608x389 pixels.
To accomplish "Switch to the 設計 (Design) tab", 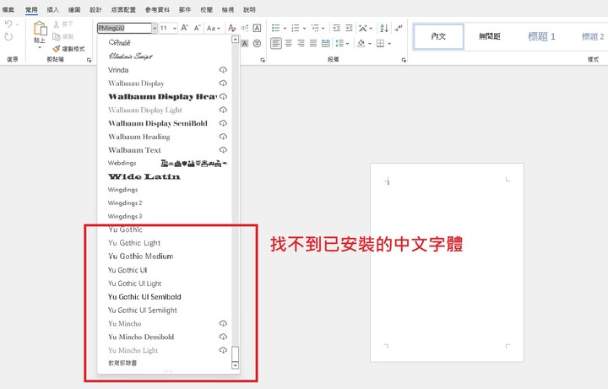I will [x=95, y=9].
